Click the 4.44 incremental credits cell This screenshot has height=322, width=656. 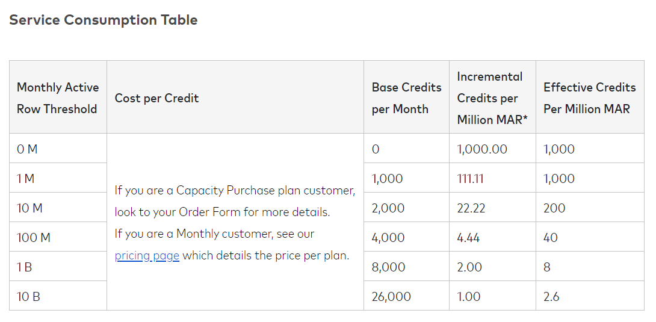(x=468, y=238)
